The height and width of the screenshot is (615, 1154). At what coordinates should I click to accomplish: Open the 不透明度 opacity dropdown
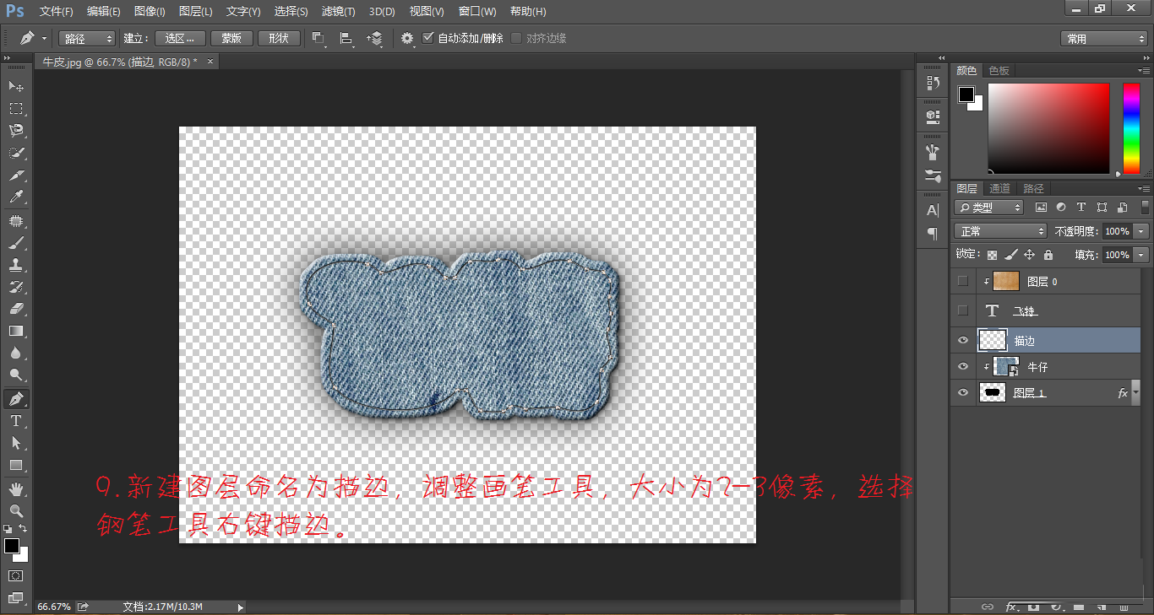click(1141, 230)
